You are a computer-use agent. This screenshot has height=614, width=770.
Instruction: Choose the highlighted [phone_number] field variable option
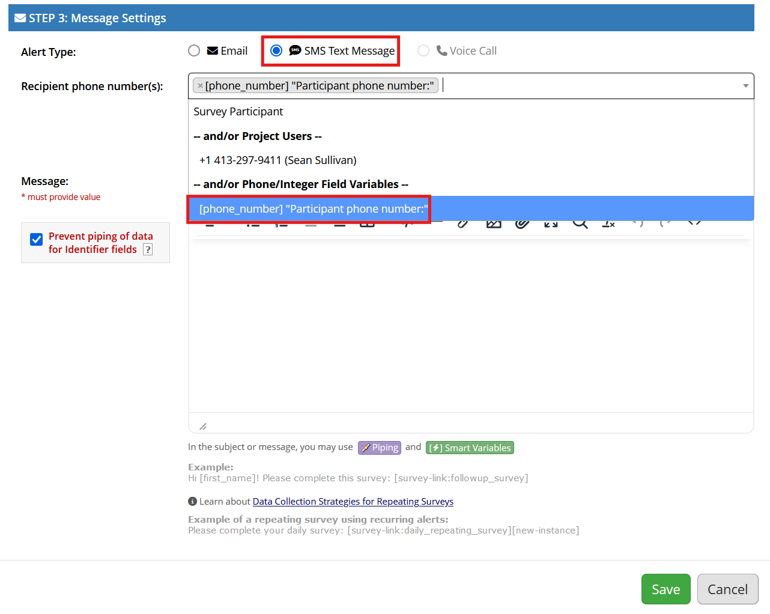point(471,208)
